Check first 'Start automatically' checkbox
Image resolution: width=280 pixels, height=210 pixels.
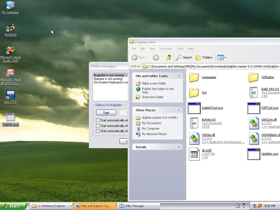[x=98, y=120]
